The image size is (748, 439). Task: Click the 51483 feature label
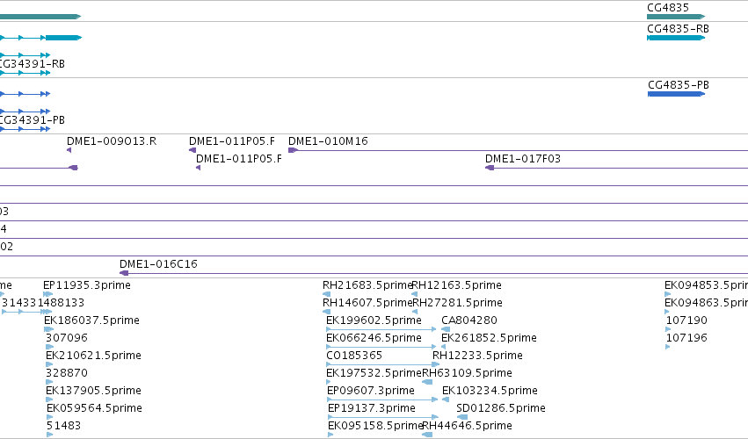point(64,426)
